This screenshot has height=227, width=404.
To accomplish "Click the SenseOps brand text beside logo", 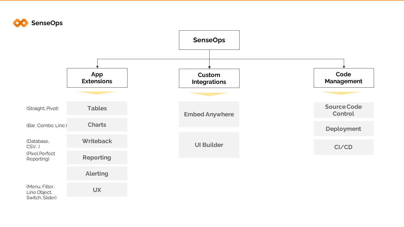I will pyautogui.click(x=47, y=23).
